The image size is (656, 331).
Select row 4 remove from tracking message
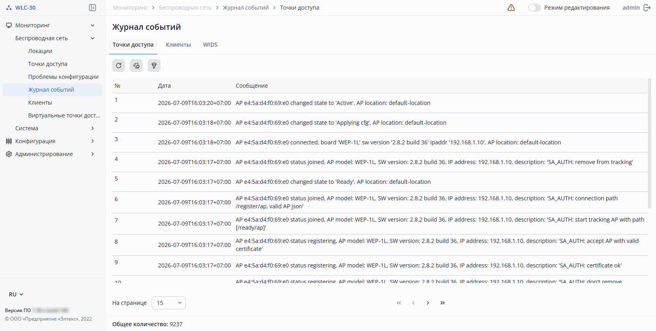click(434, 162)
